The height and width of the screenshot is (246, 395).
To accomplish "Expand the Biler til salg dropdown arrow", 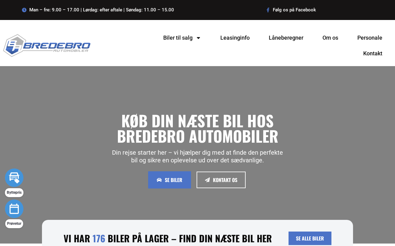I will [198, 38].
